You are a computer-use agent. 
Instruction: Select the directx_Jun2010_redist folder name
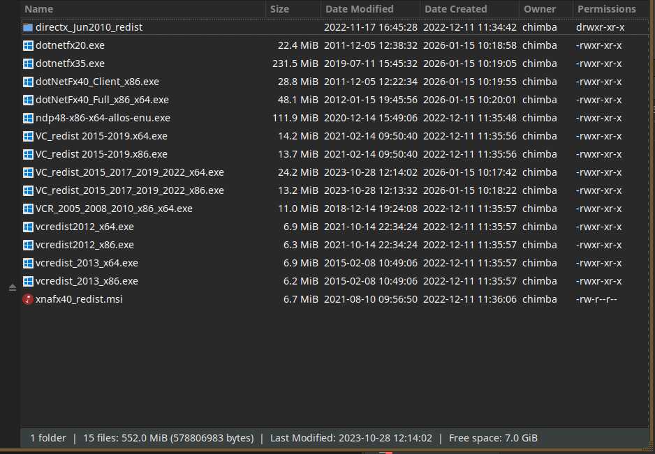[x=89, y=27]
